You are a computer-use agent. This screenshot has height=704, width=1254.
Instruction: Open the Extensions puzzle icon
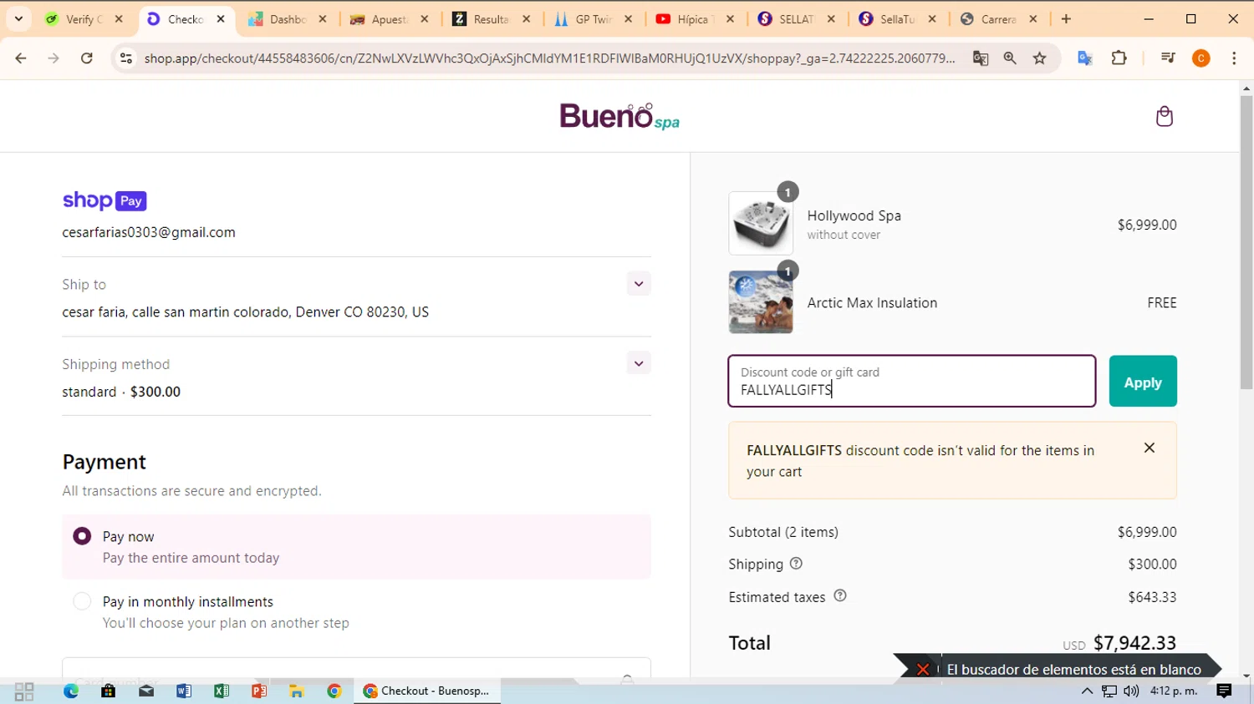pos(1119,58)
